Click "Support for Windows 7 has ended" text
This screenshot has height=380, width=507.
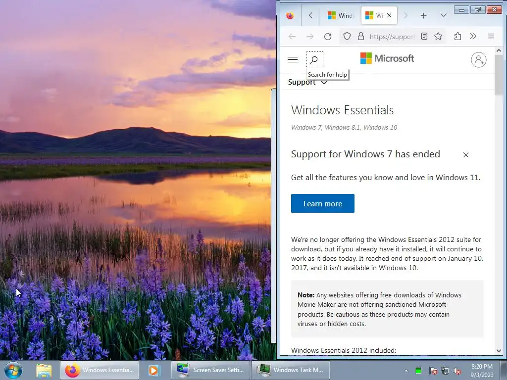(x=365, y=154)
